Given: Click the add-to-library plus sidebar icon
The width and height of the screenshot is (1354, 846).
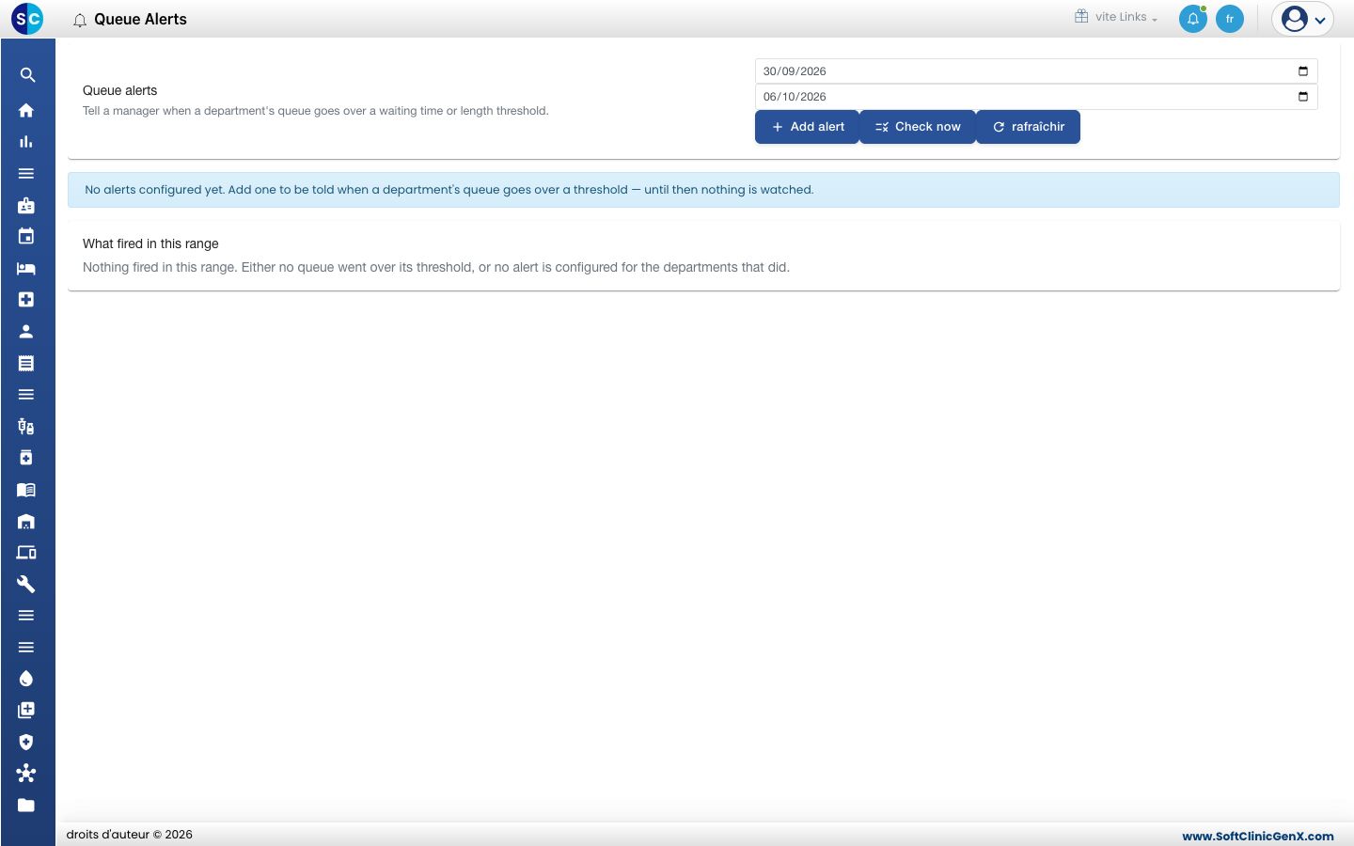Looking at the screenshot, I should [26, 710].
